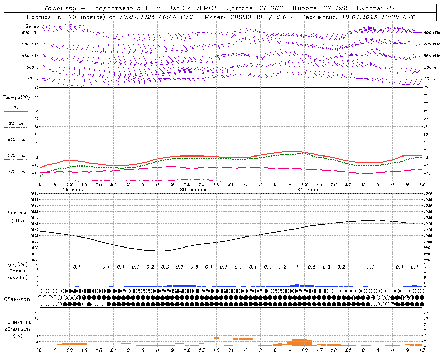442x353 pixels.
Task: Click the 'Tazovsky' station title
Action: [x=60, y=8]
